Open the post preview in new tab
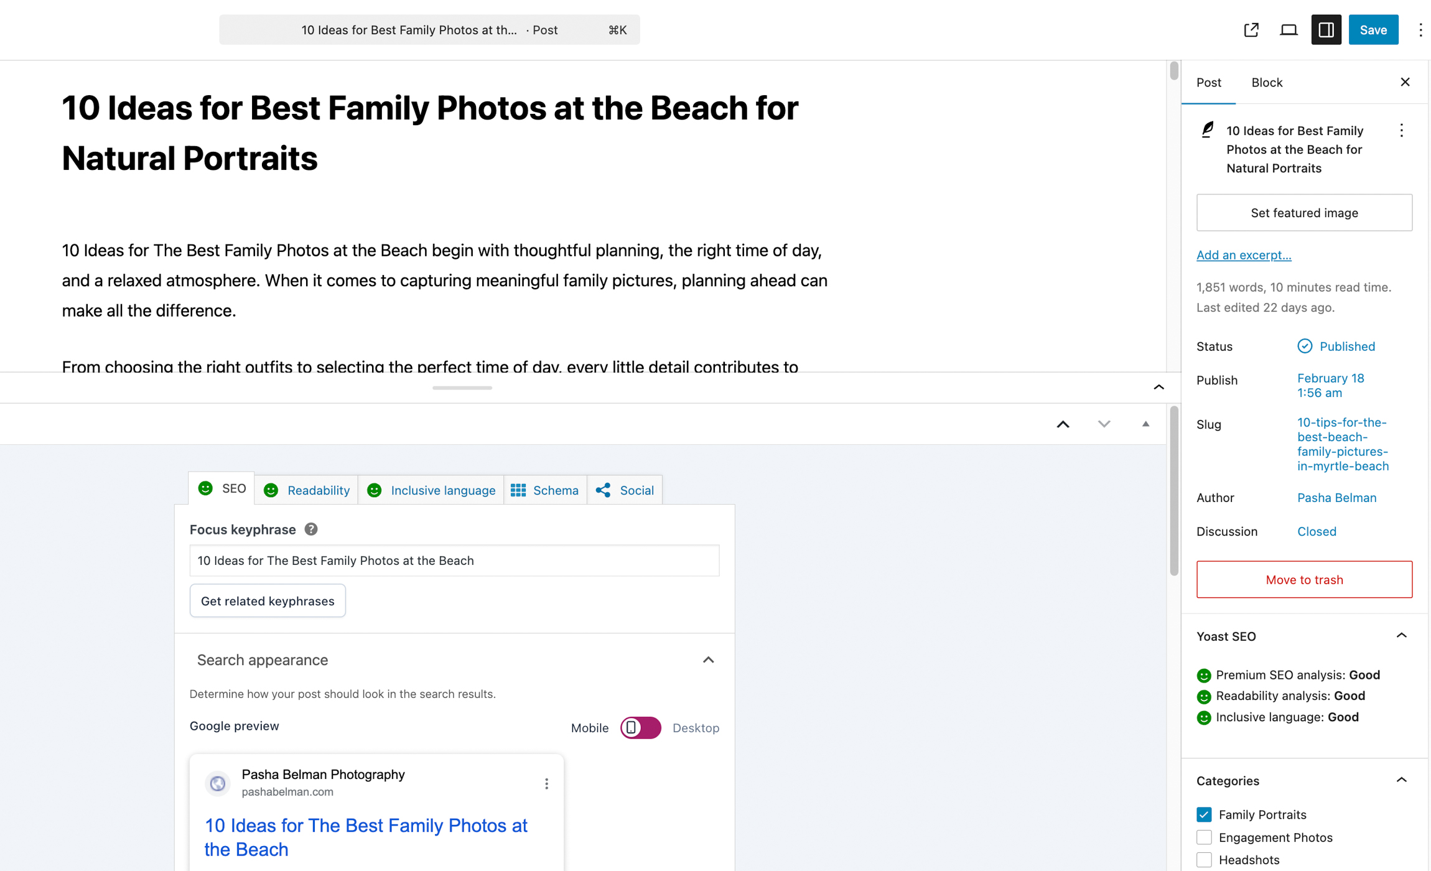 [1251, 29]
